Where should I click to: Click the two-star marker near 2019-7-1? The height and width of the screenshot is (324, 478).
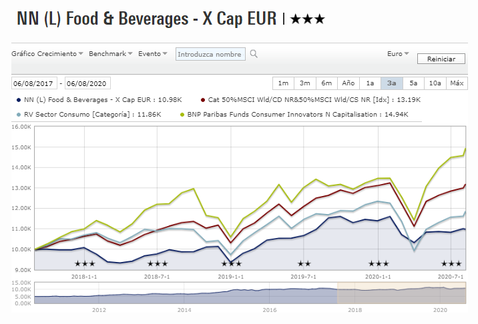point(304,264)
